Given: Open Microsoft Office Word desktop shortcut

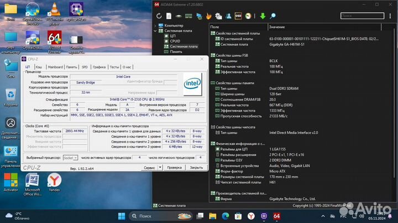Looking at the screenshot, I should pyautogui.click(x=33, y=184).
